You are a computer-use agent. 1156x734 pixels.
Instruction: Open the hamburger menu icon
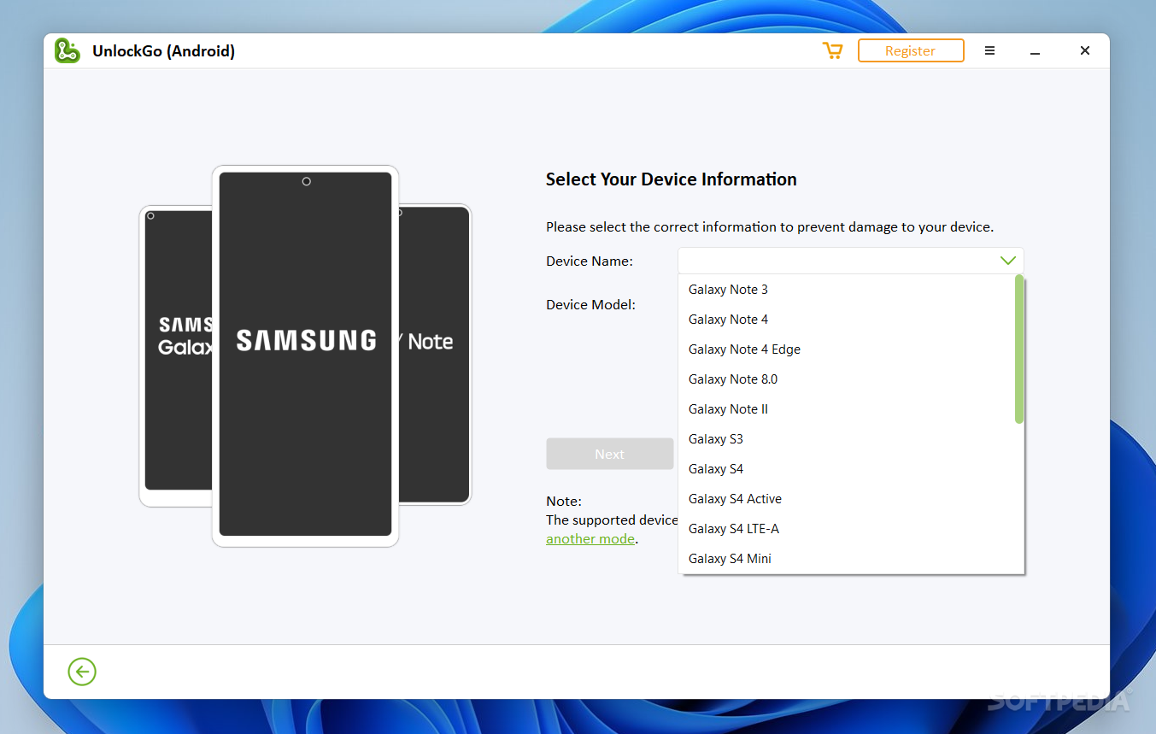pos(989,51)
